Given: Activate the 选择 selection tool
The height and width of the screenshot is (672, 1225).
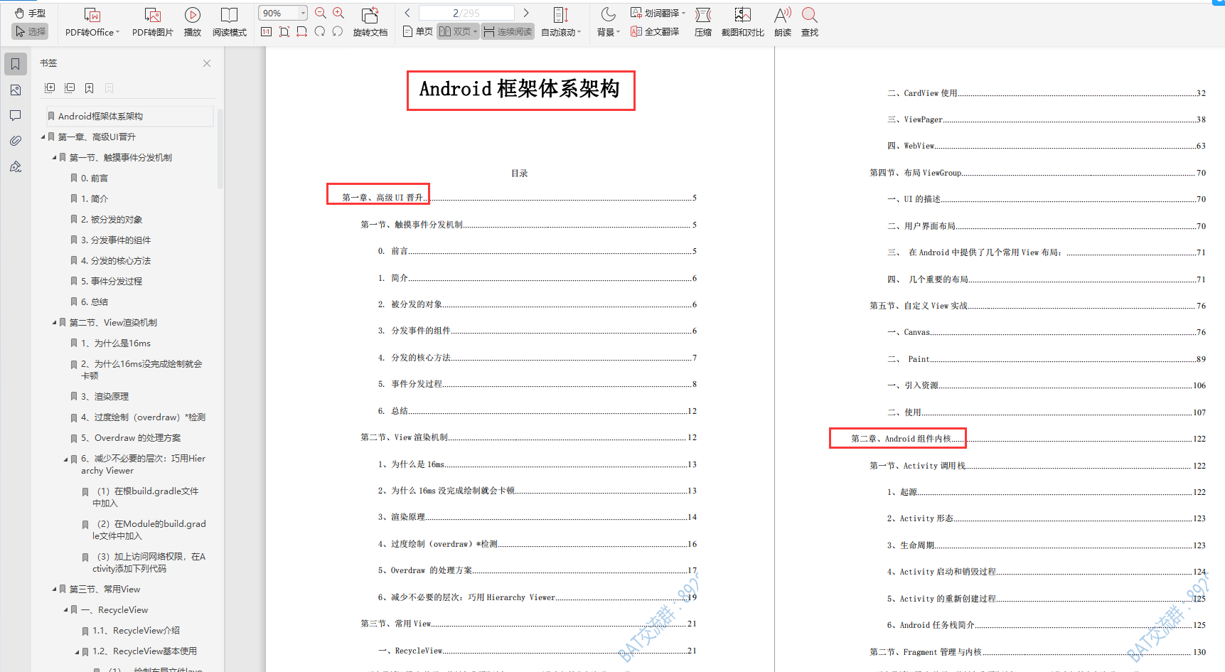Looking at the screenshot, I should point(30,31).
